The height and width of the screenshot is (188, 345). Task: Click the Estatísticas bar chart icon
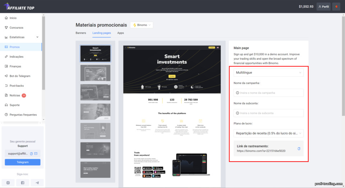point(6,37)
